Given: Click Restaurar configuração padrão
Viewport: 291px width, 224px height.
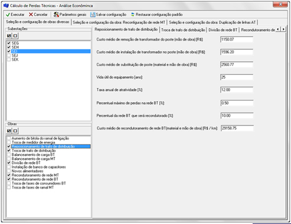Looking at the screenshot, I should point(156,15).
